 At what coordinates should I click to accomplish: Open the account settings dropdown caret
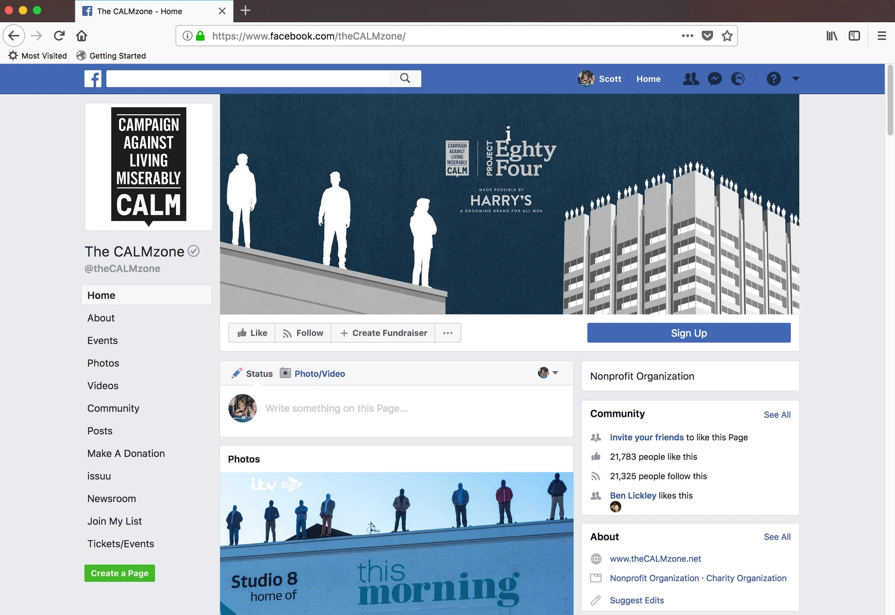(x=795, y=79)
